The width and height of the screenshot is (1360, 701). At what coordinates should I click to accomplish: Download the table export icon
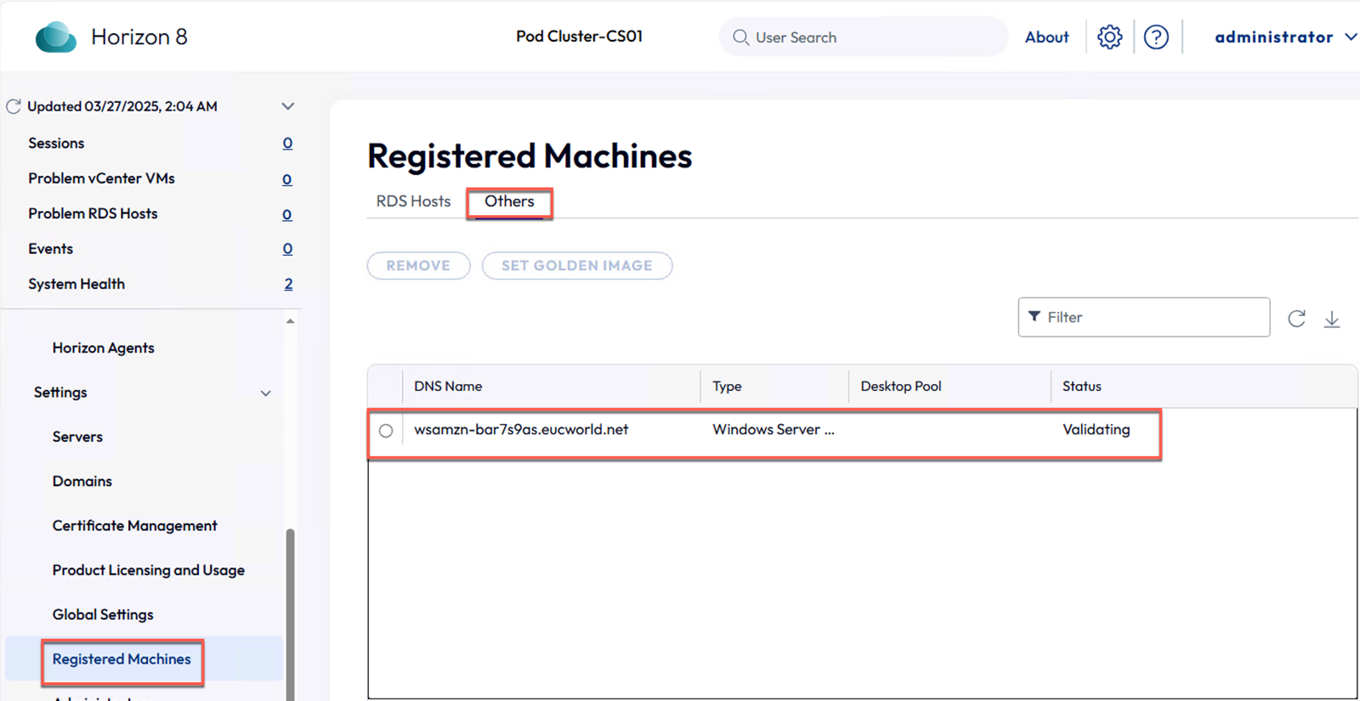click(1332, 319)
